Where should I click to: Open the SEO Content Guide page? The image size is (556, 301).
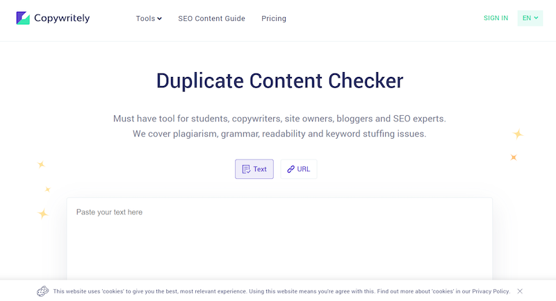pyautogui.click(x=211, y=19)
